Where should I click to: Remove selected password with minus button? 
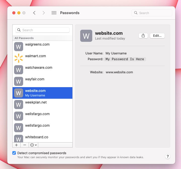tap(25, 145)
